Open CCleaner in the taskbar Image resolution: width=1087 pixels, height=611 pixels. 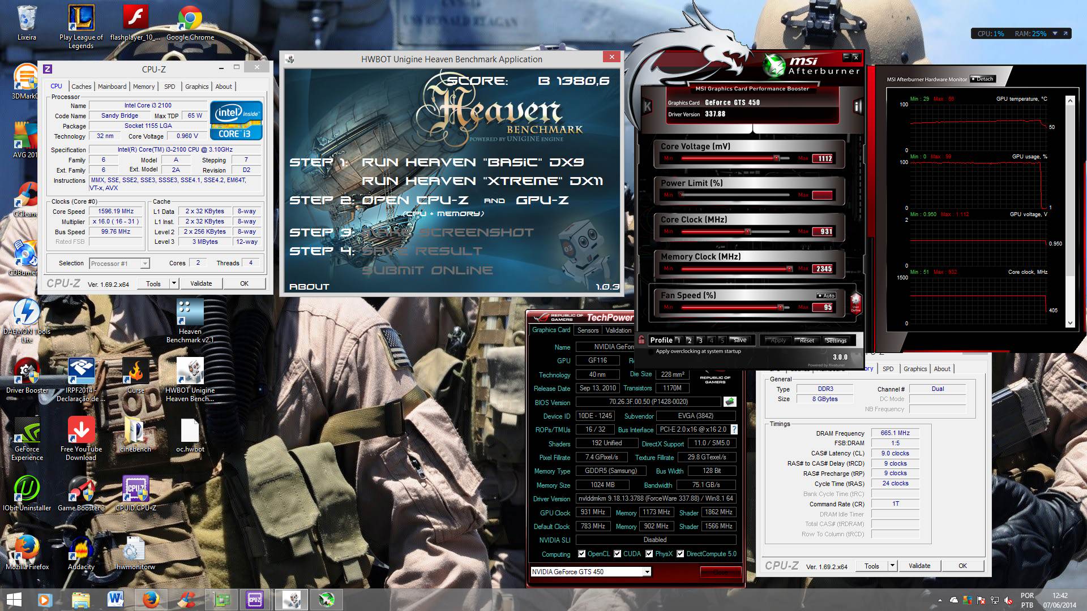pyautogui.click(x=186, y=599)
